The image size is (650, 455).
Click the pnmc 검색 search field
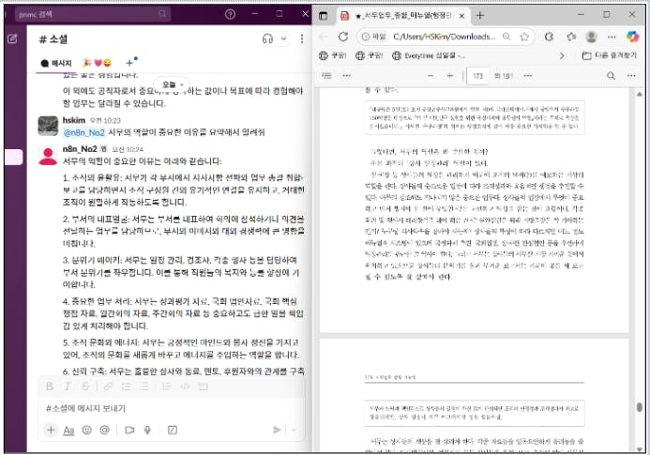(x=93, y=14)
